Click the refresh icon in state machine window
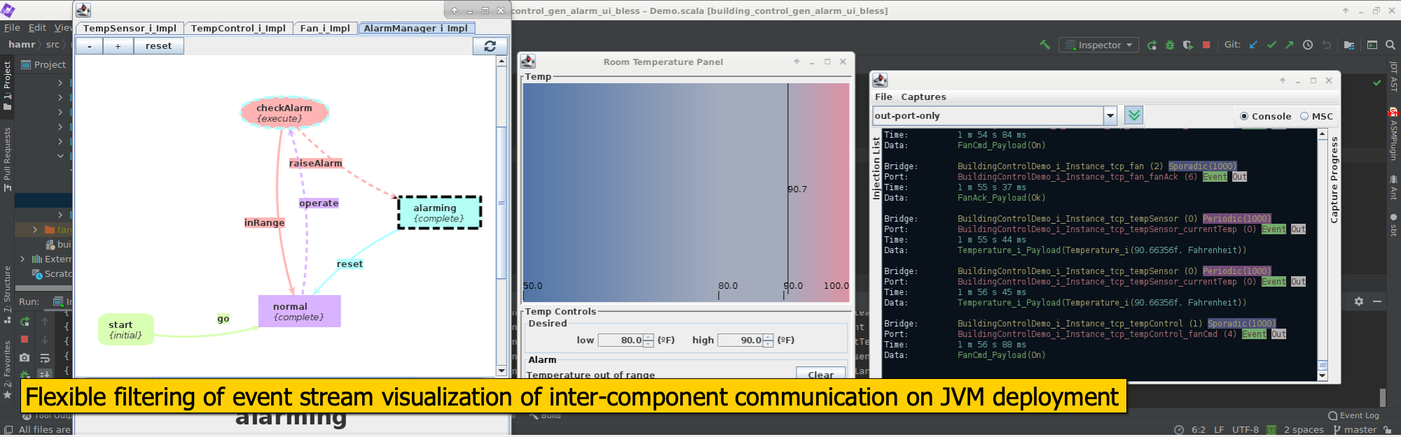 tap(490, 46)
